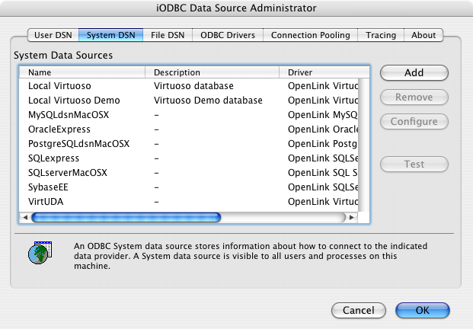Click the OpenLink Oracle driver cell
The image size is (473, 329).
coord(323,129)
